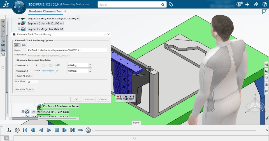Click the Command.3 slider
The height and width of the screenshot is (141, 269).
tap(49, 71)
